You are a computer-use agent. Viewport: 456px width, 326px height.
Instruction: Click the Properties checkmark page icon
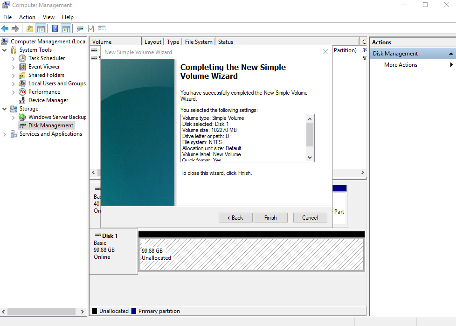coord(91,29)
